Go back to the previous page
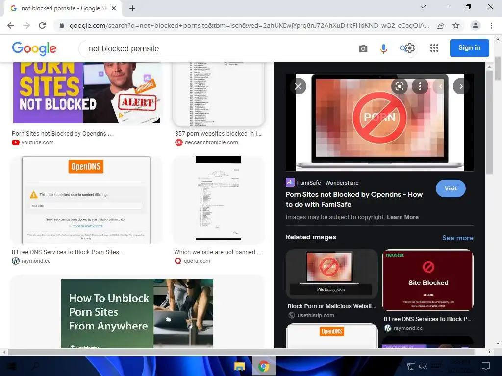Screen dimensions: 502x376 coord(11,25)
